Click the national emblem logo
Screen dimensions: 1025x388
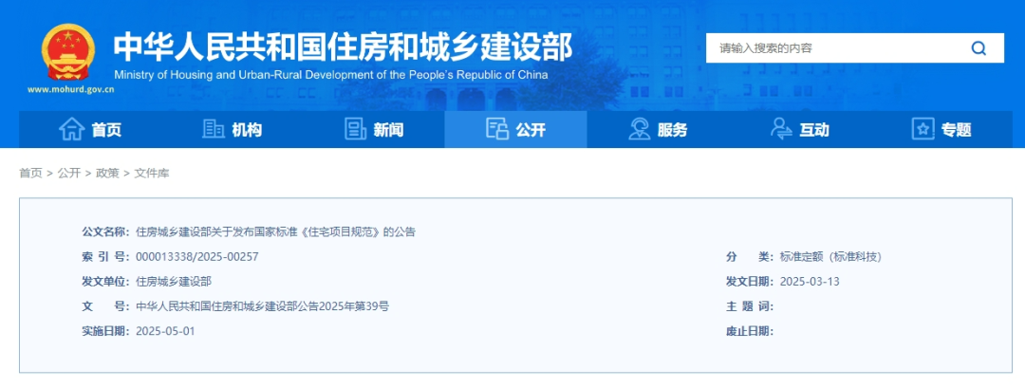[x=67, y=51]
